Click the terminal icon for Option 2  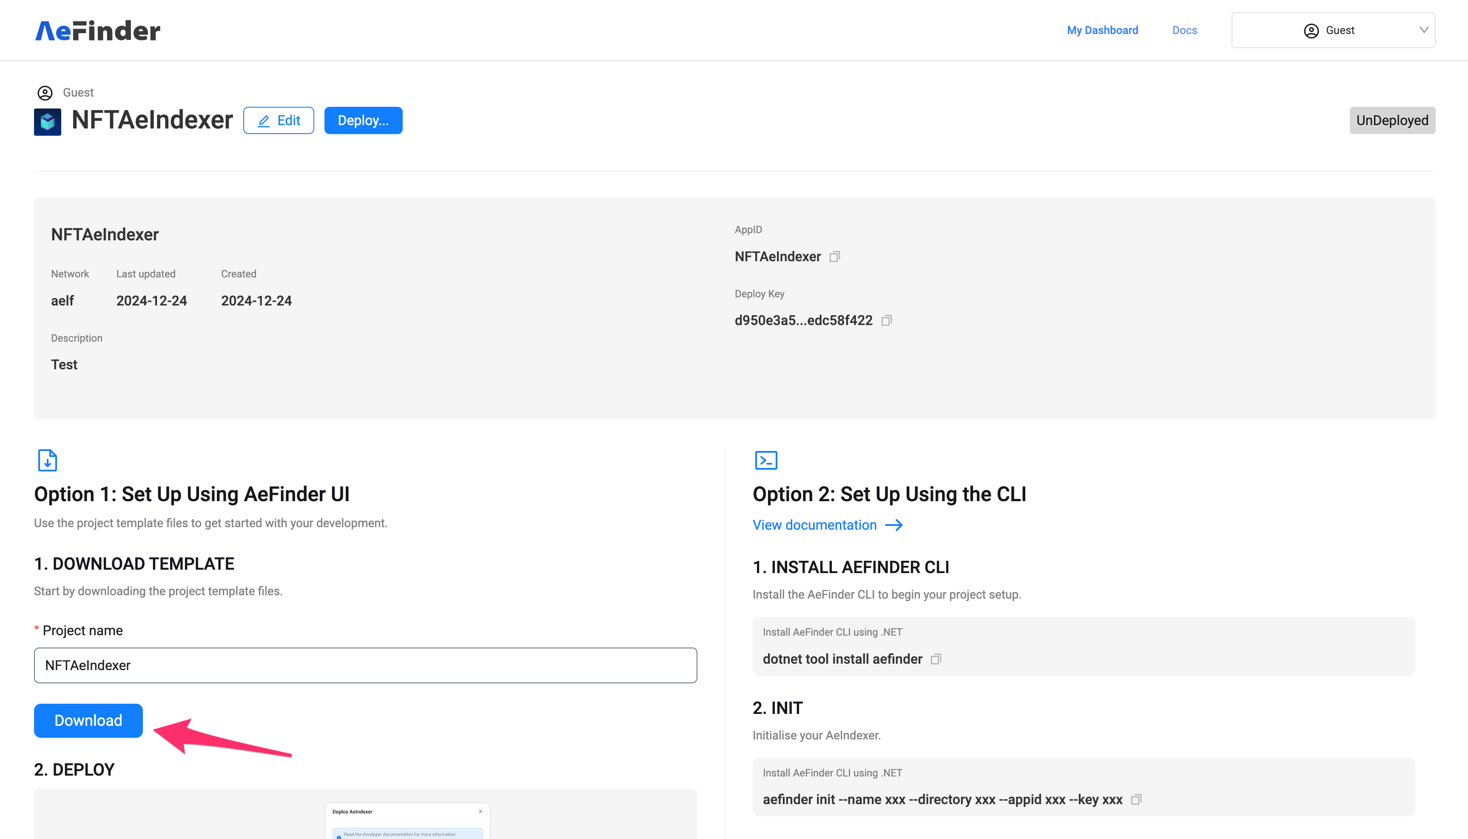(x=766, y=460)
